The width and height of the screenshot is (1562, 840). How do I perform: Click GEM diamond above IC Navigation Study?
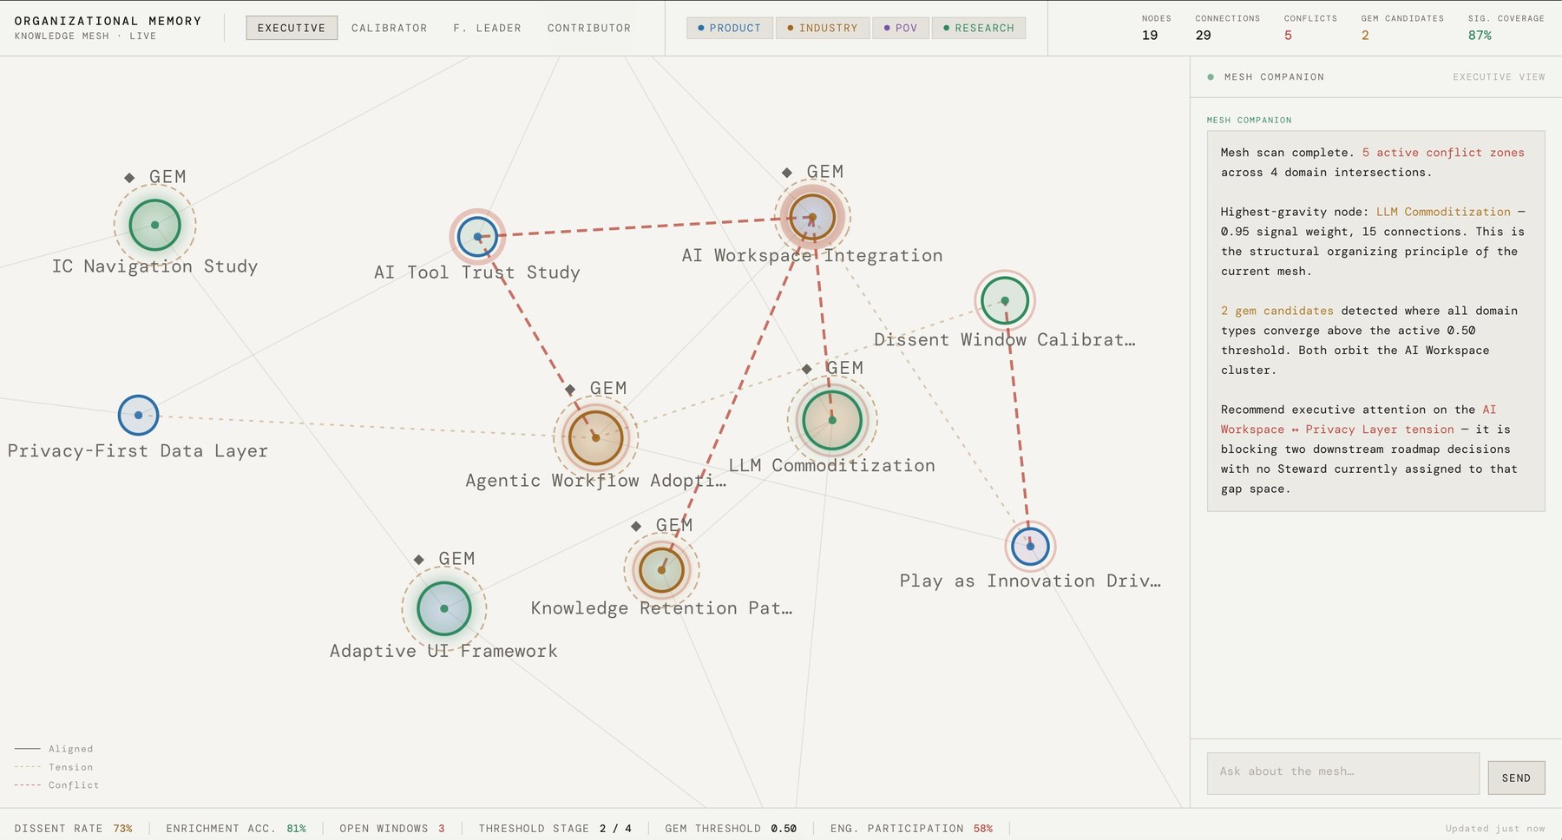[129, 177]
